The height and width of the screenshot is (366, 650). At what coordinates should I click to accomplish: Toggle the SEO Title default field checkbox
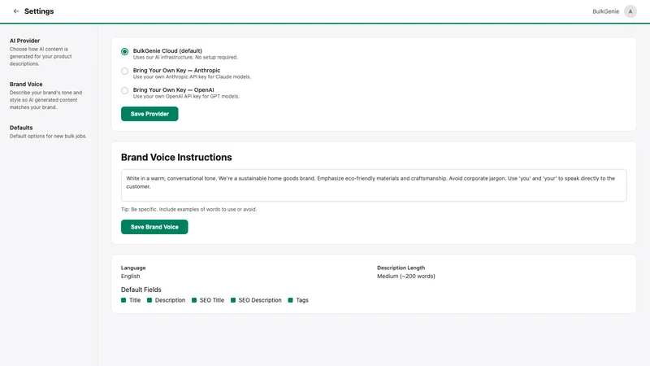194,300
